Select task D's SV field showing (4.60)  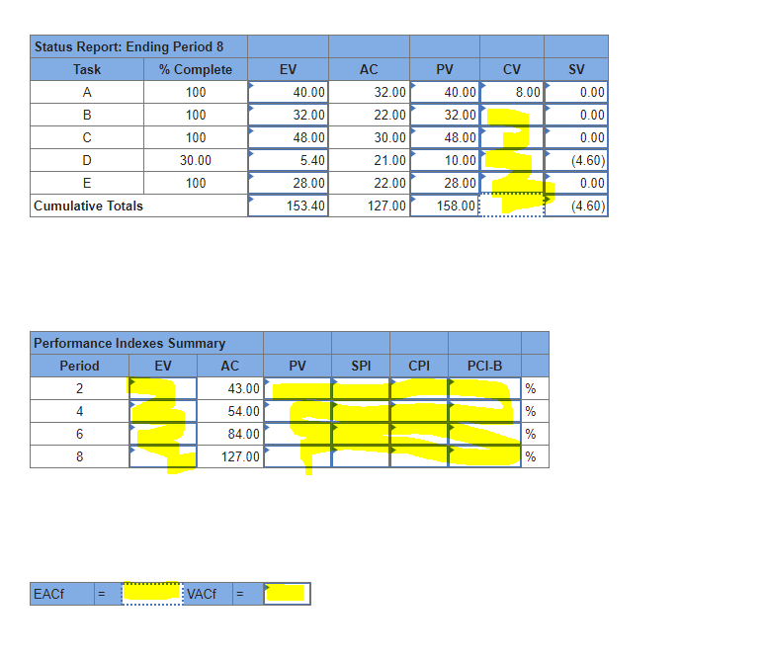click(x=576, y=160)
